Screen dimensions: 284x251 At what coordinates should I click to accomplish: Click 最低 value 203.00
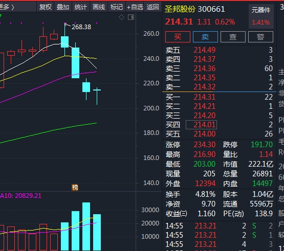(205, 164)
